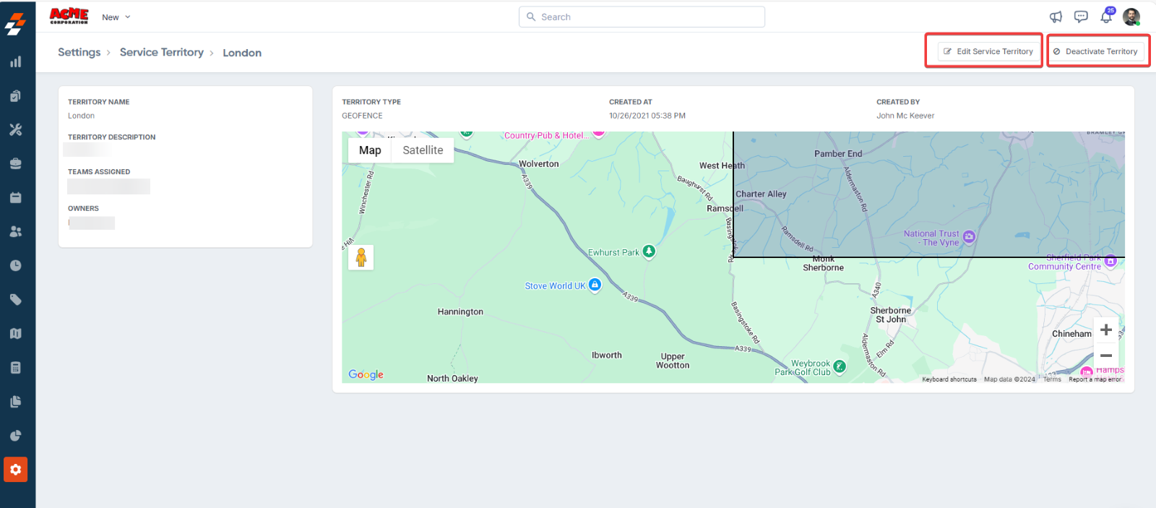Click the top Search input field
This screenshot has width=1156, height=508.
coord(642,17)
